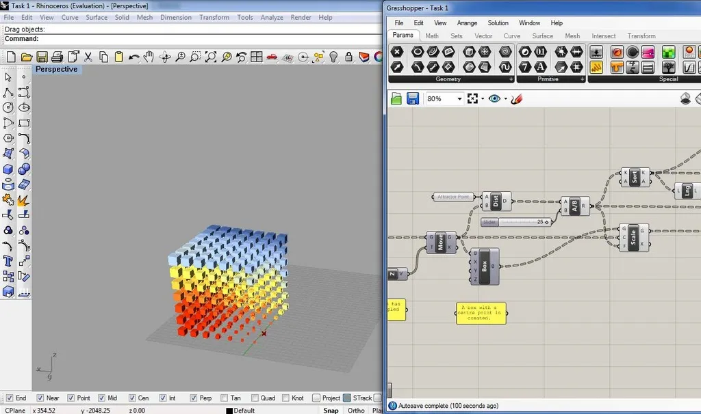Select the Cut scissors icon
This screenshot has height=414, width=701.
click(88, 57)
